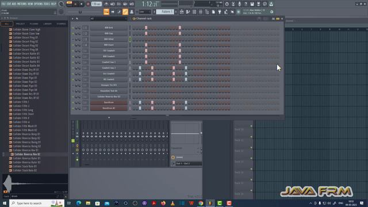The image size is (368, 207).
Task: Select browser item 'Collider Boom Clave high'
Action: (x=26, y=29)
